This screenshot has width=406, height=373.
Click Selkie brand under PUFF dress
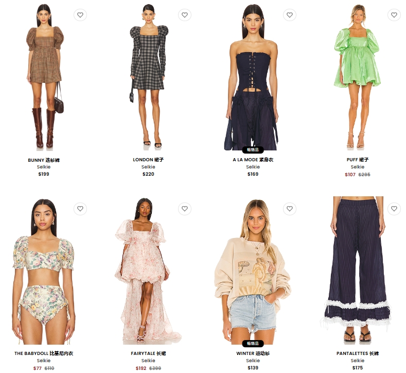click(358, 167)
